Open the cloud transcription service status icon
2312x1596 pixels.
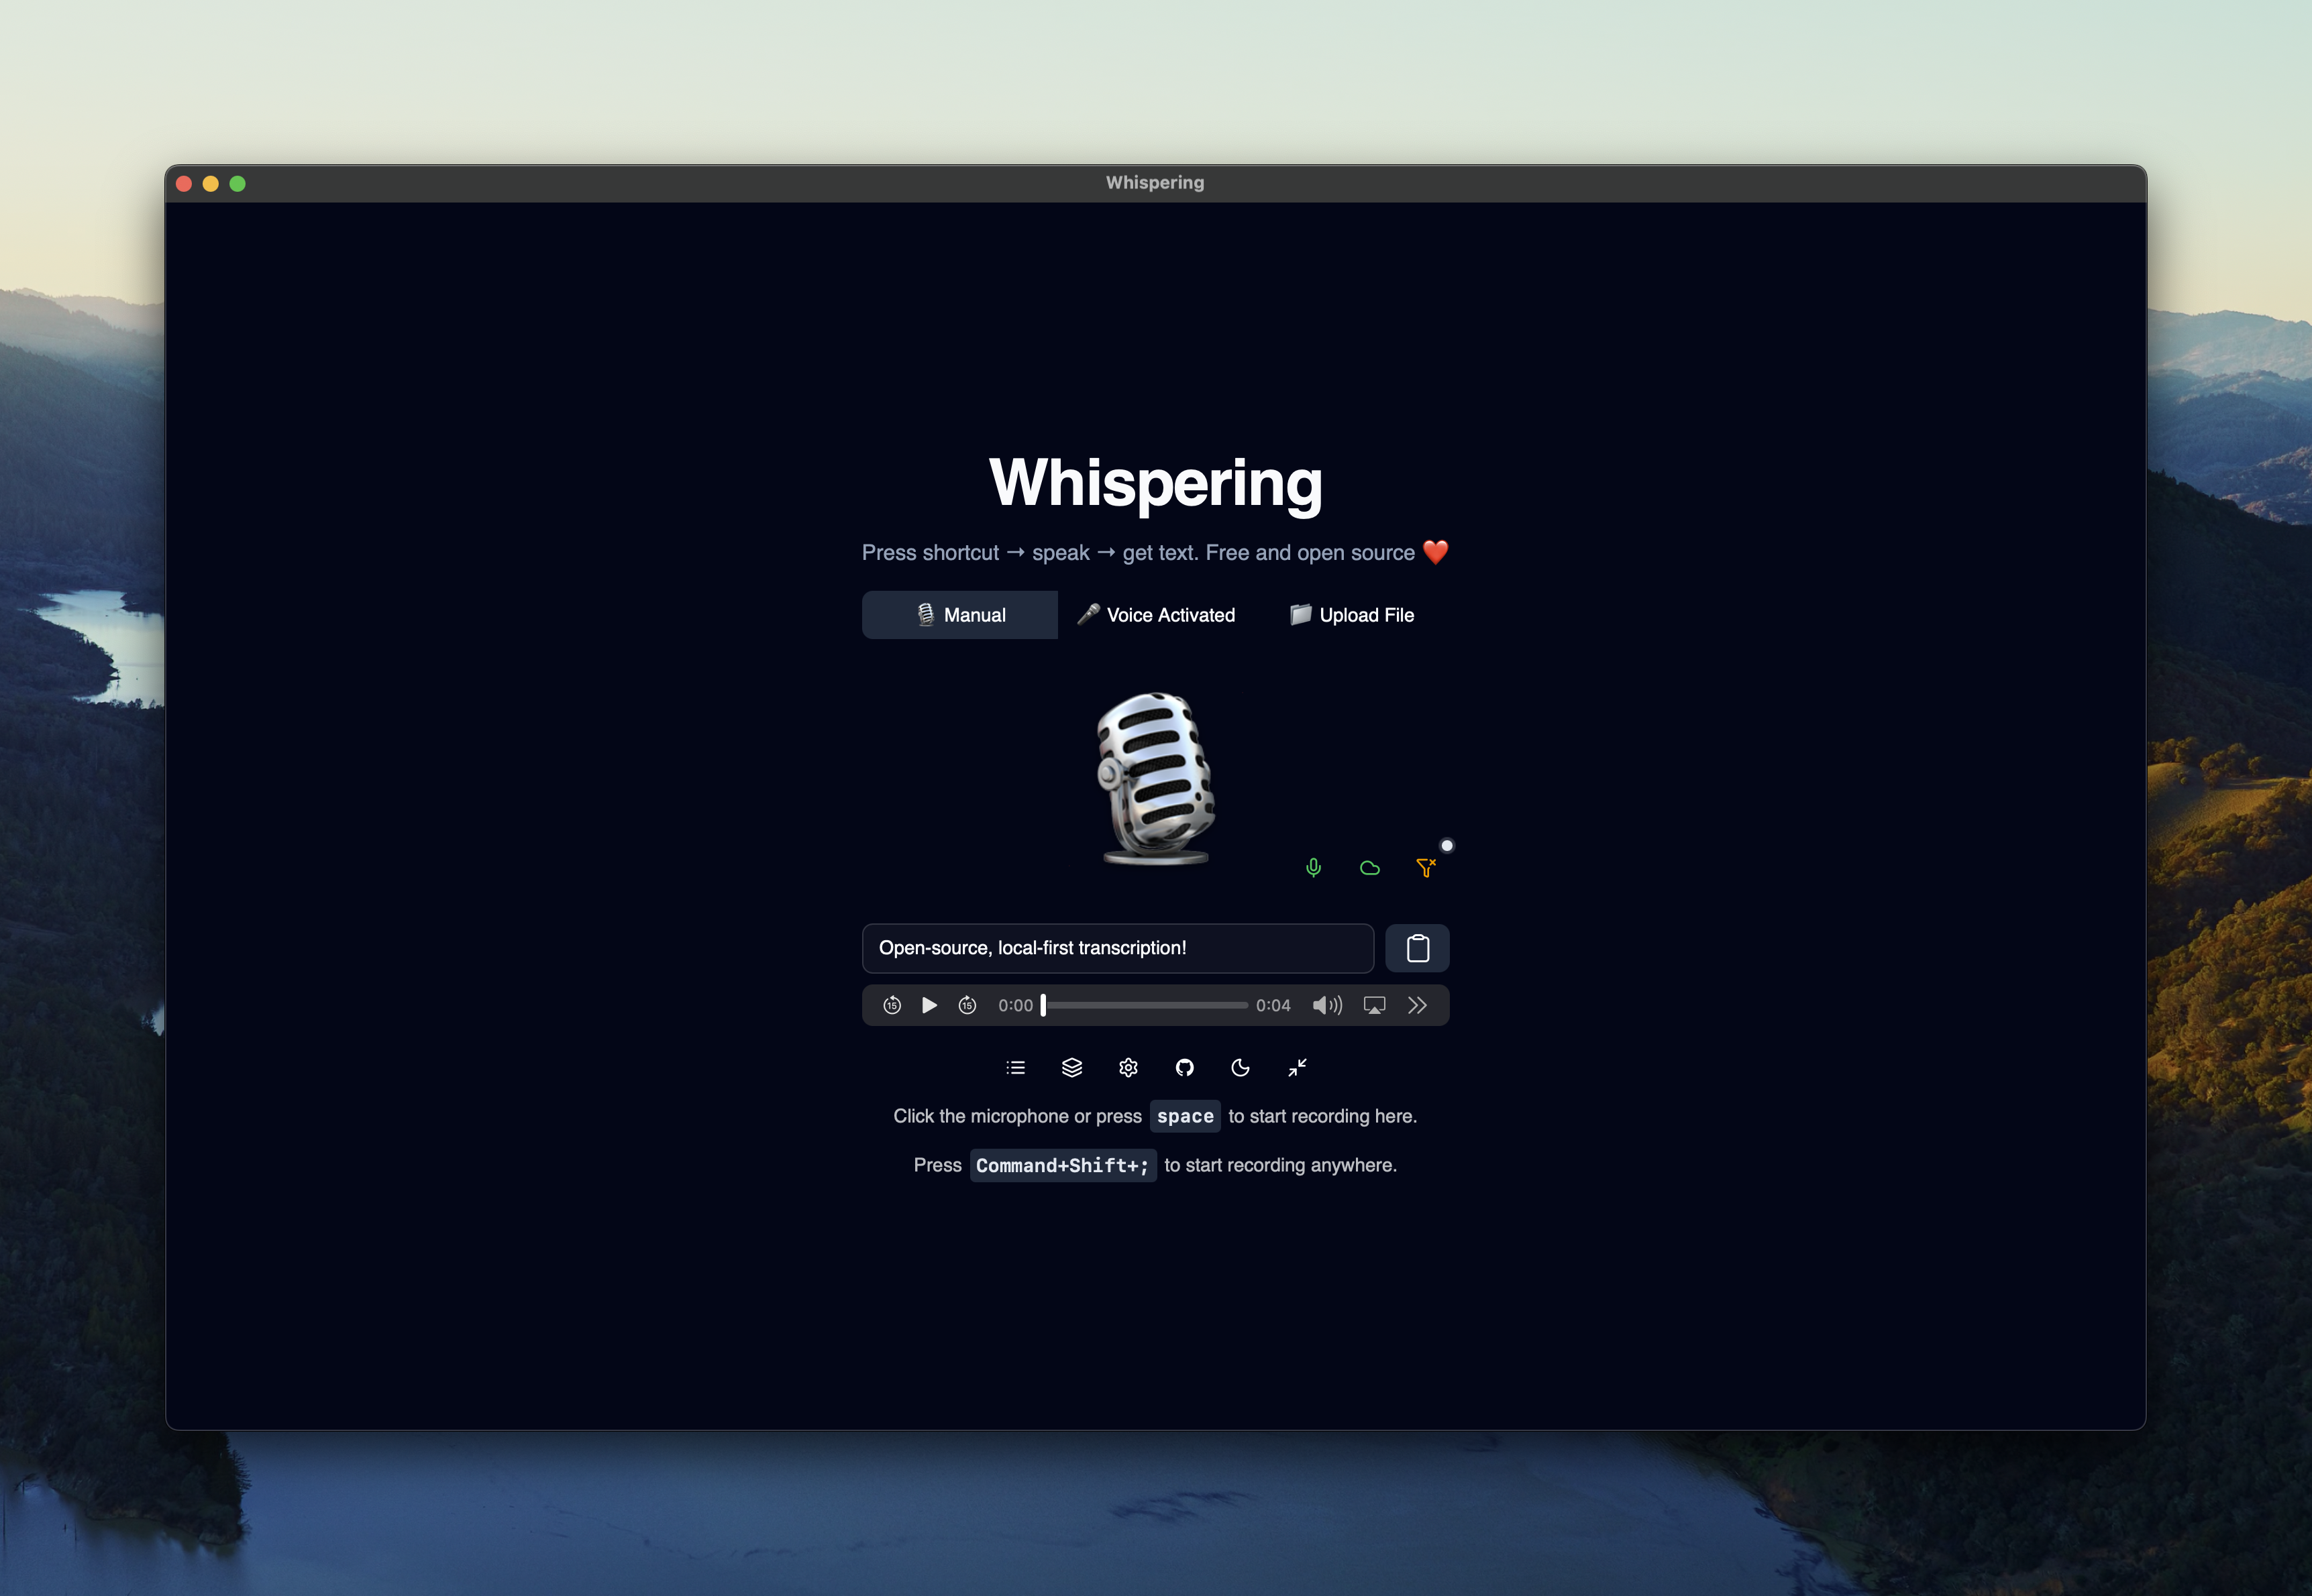[1369, 867]
